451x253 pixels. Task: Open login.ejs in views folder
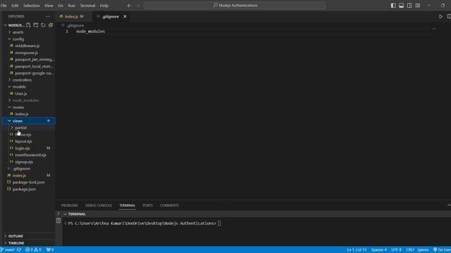pos(23,148)
